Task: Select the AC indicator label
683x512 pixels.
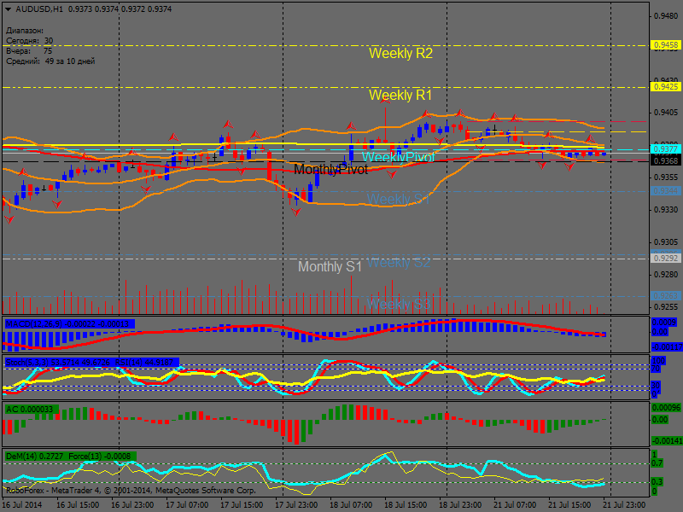Action: 11,410
